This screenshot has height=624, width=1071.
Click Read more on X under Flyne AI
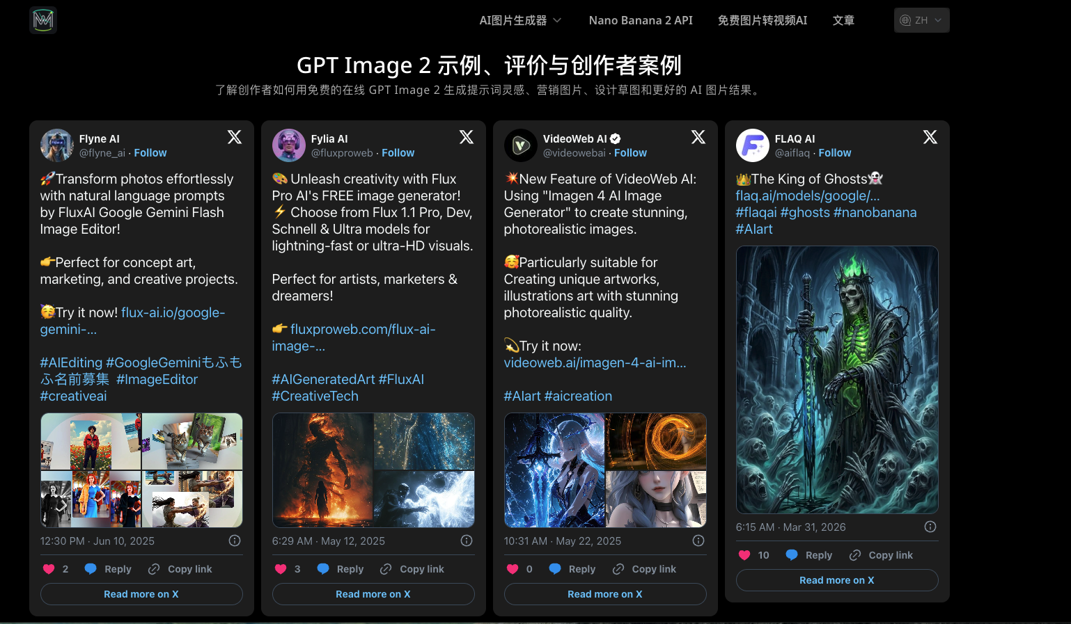pyautogui.click(x=141, y=594)
